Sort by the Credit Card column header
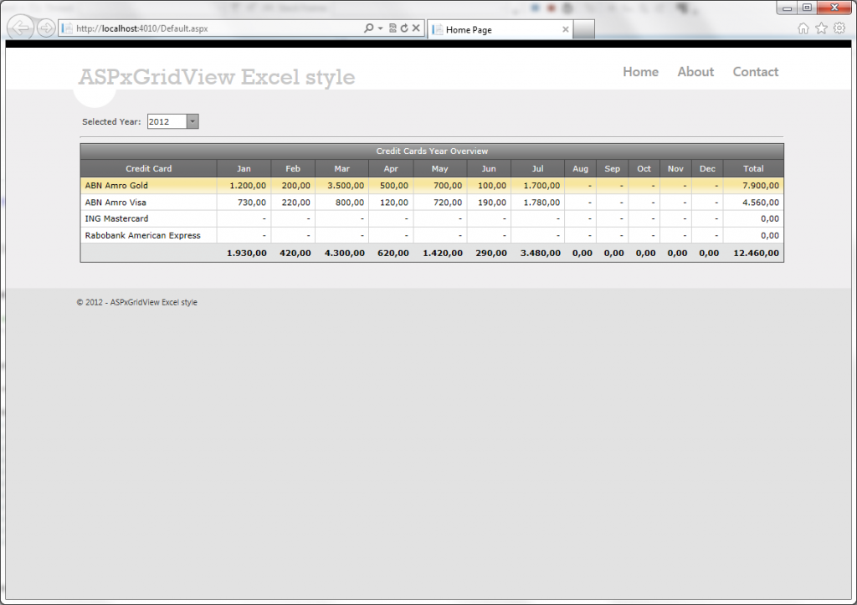Viewport: 857px width, 605px height. (148, 169)
